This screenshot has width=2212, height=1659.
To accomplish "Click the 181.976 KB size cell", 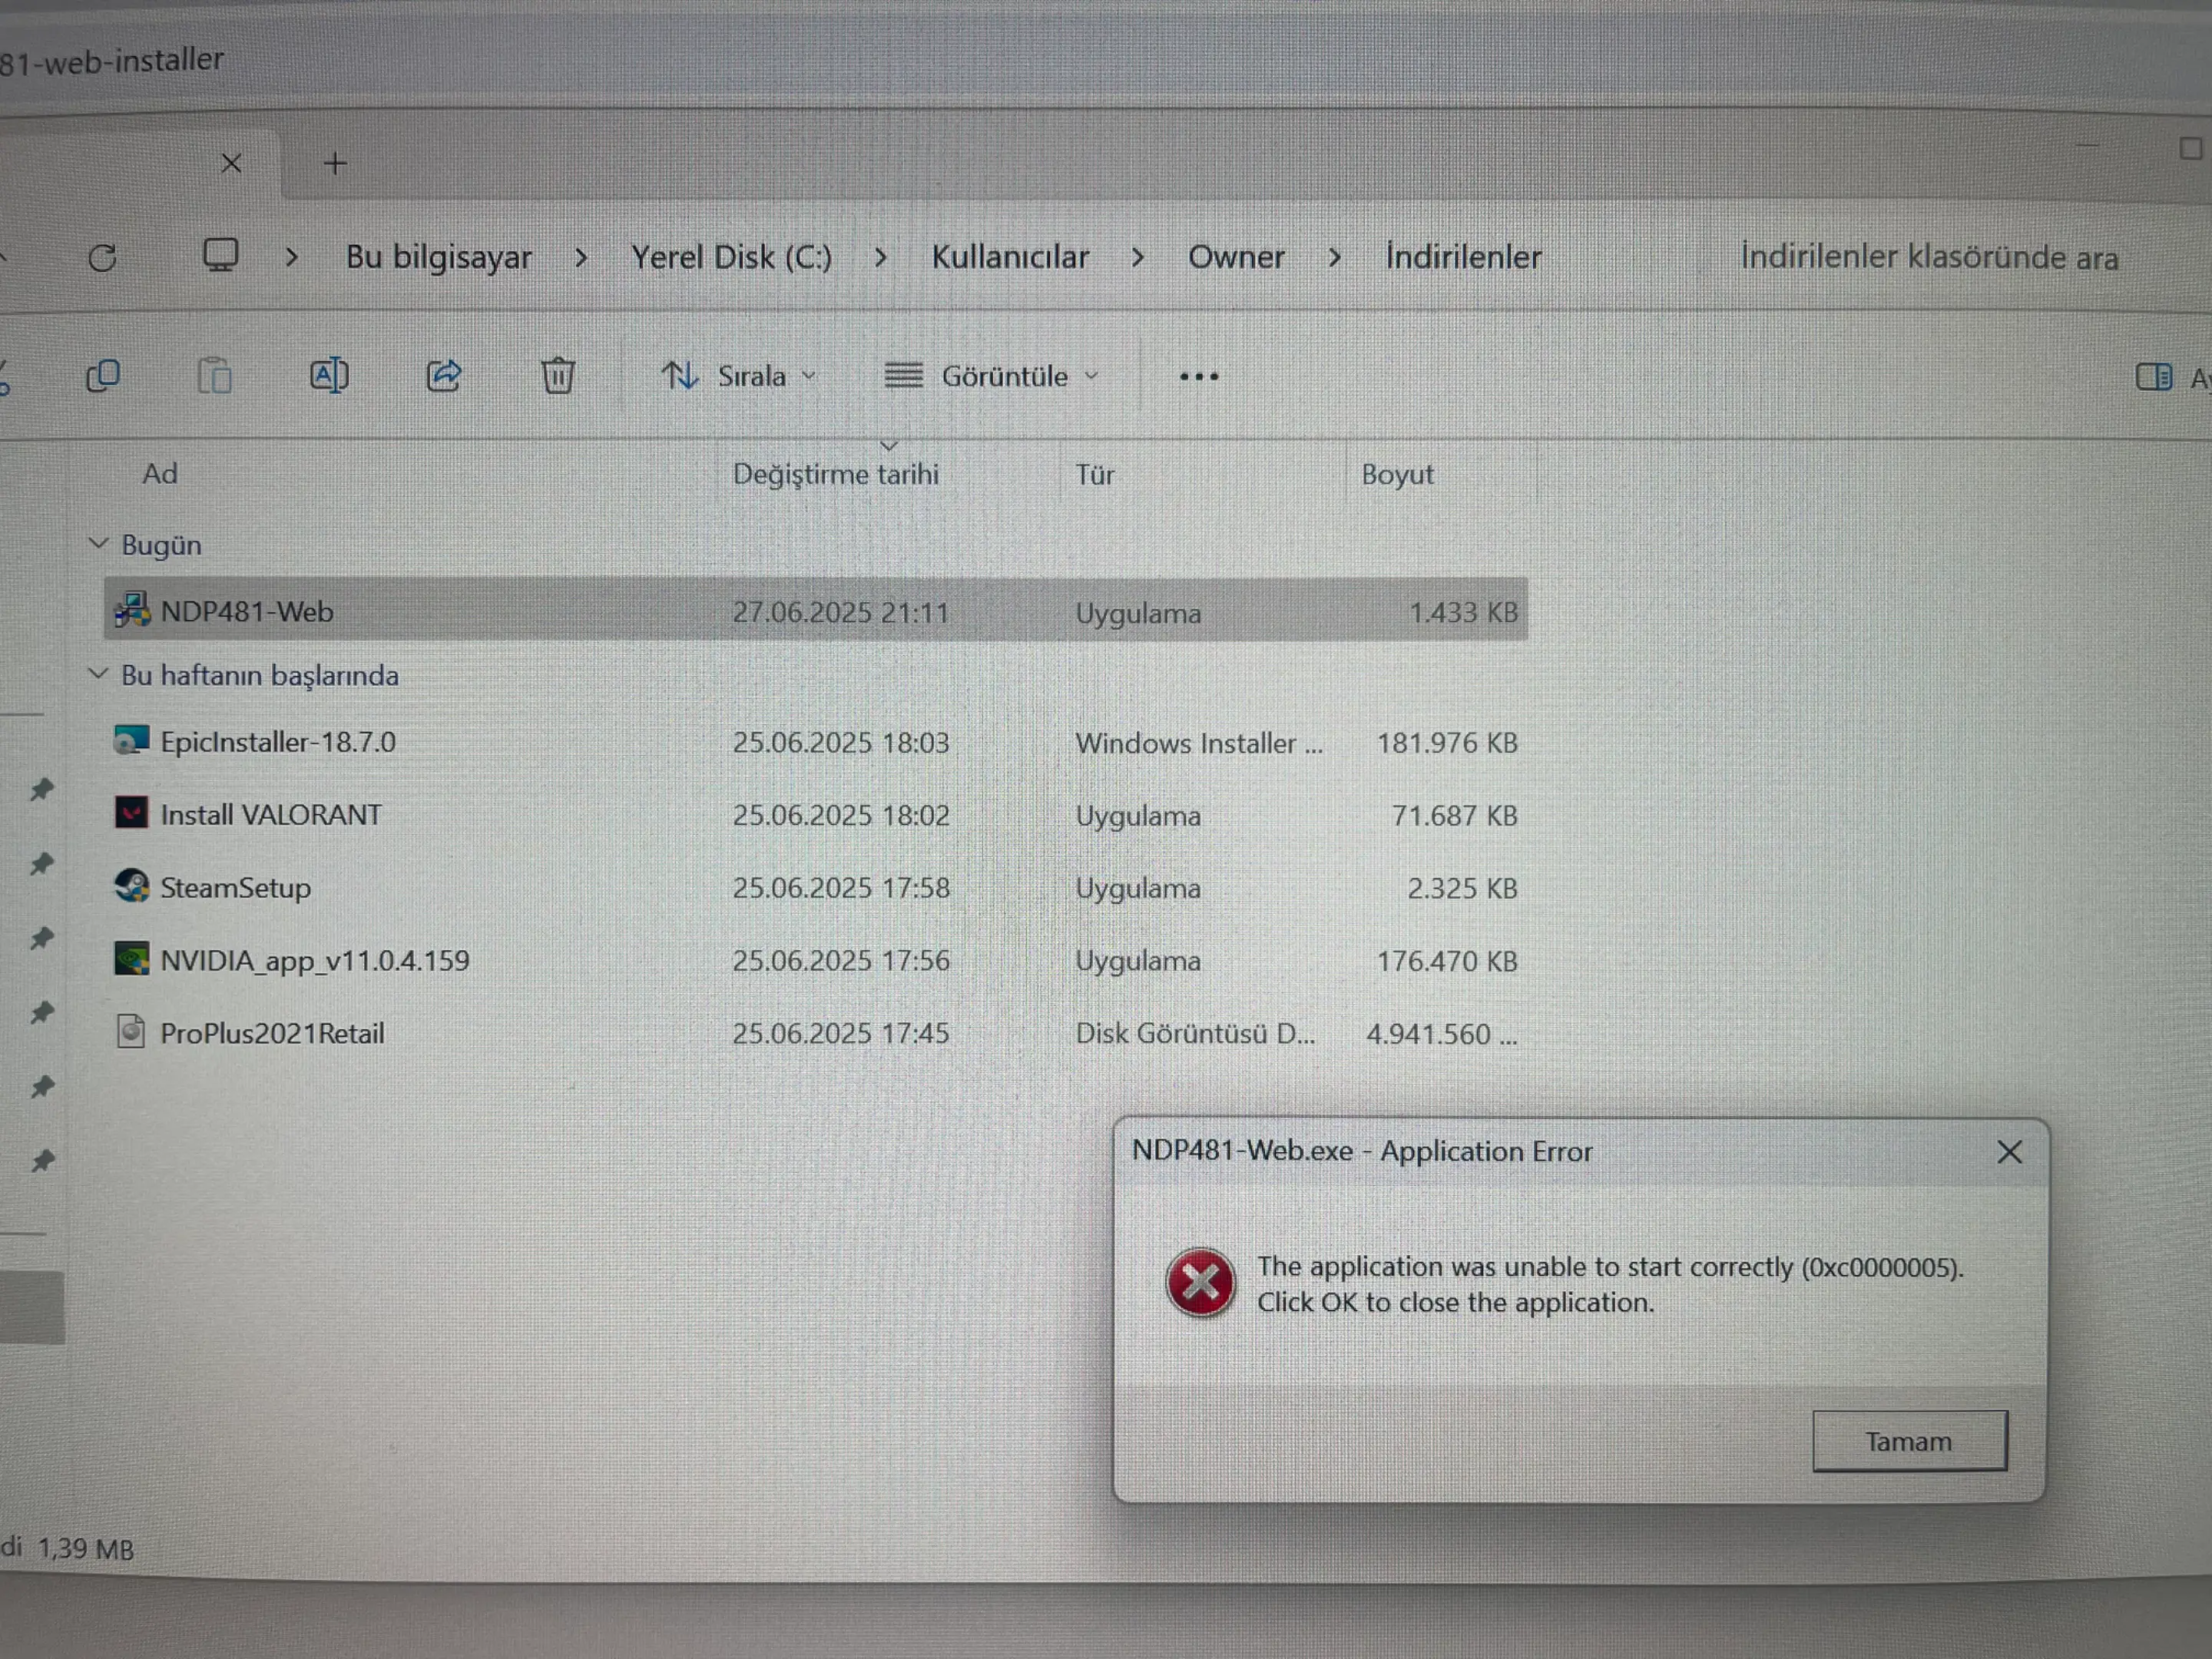I will click(1447, 743).
